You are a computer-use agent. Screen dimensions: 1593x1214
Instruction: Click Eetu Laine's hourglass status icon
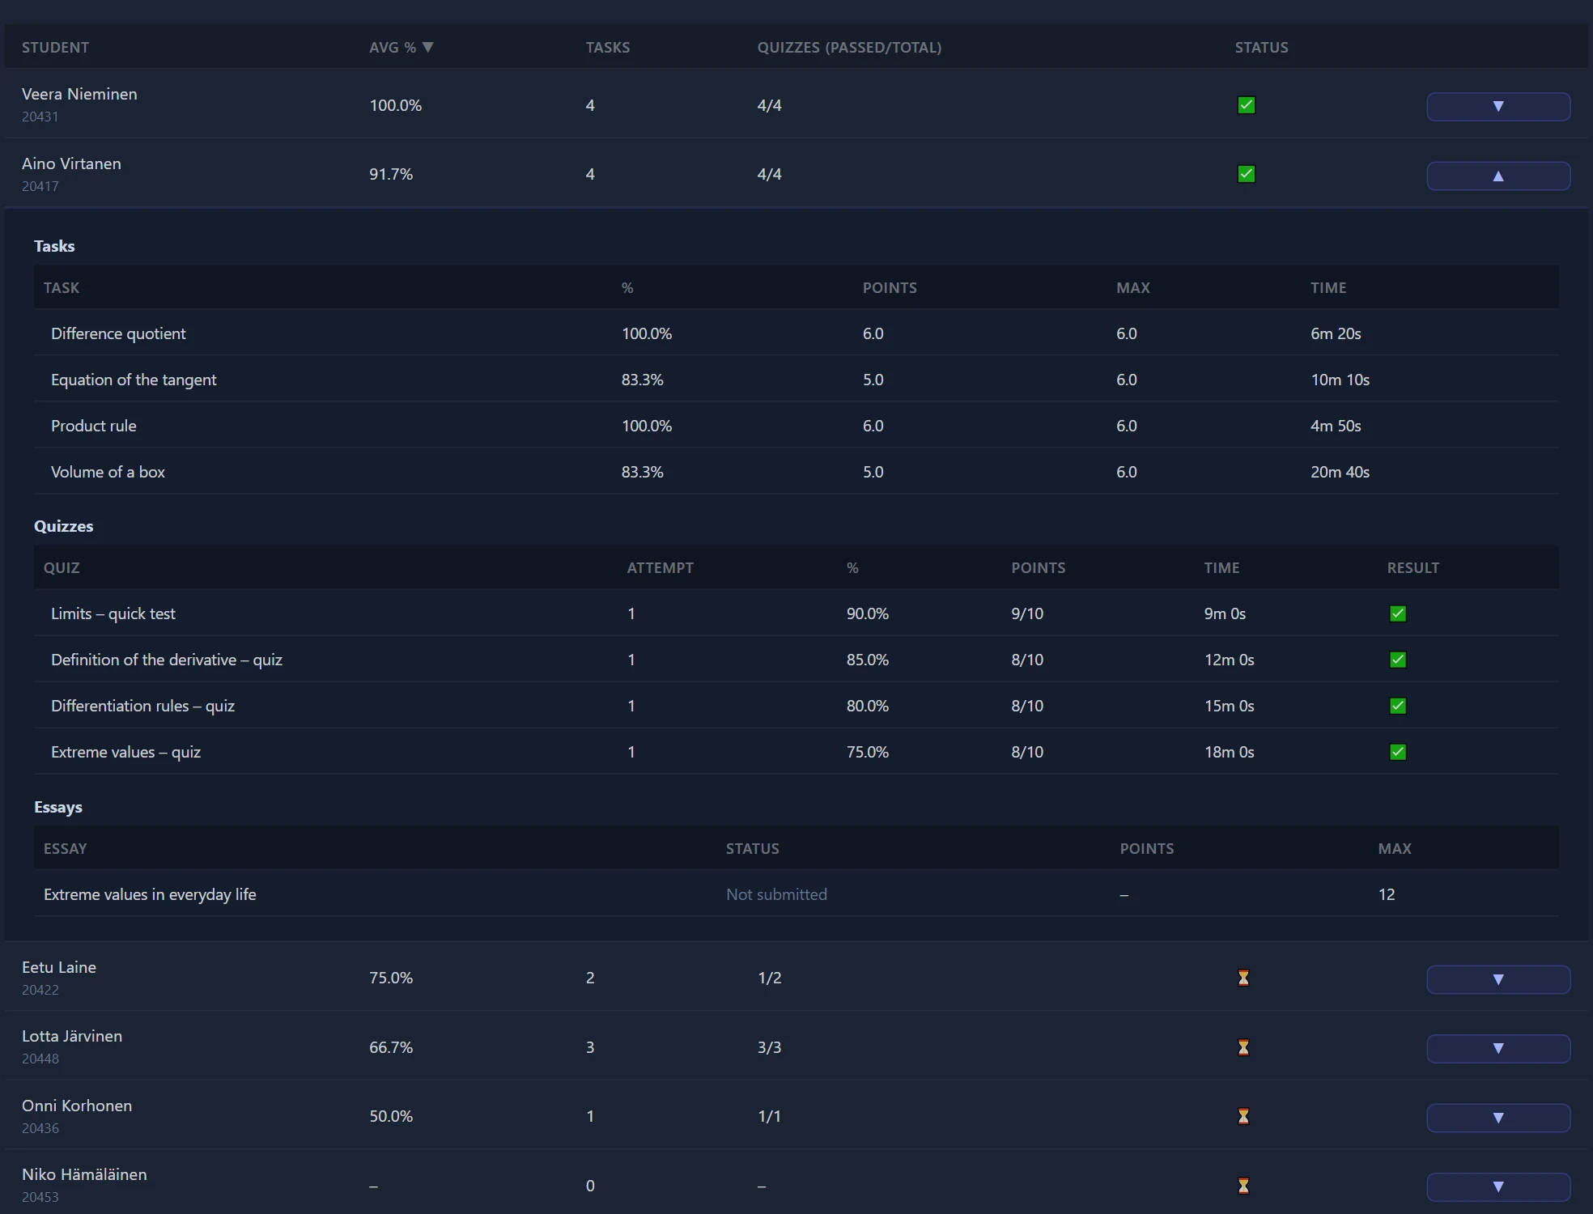tap(1244, 978)
